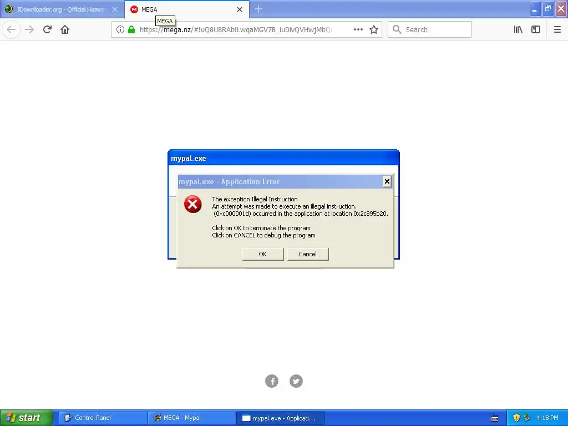568x426 pixels.
Task: Close the JDownloader.org tab
Action: [115, 9]
